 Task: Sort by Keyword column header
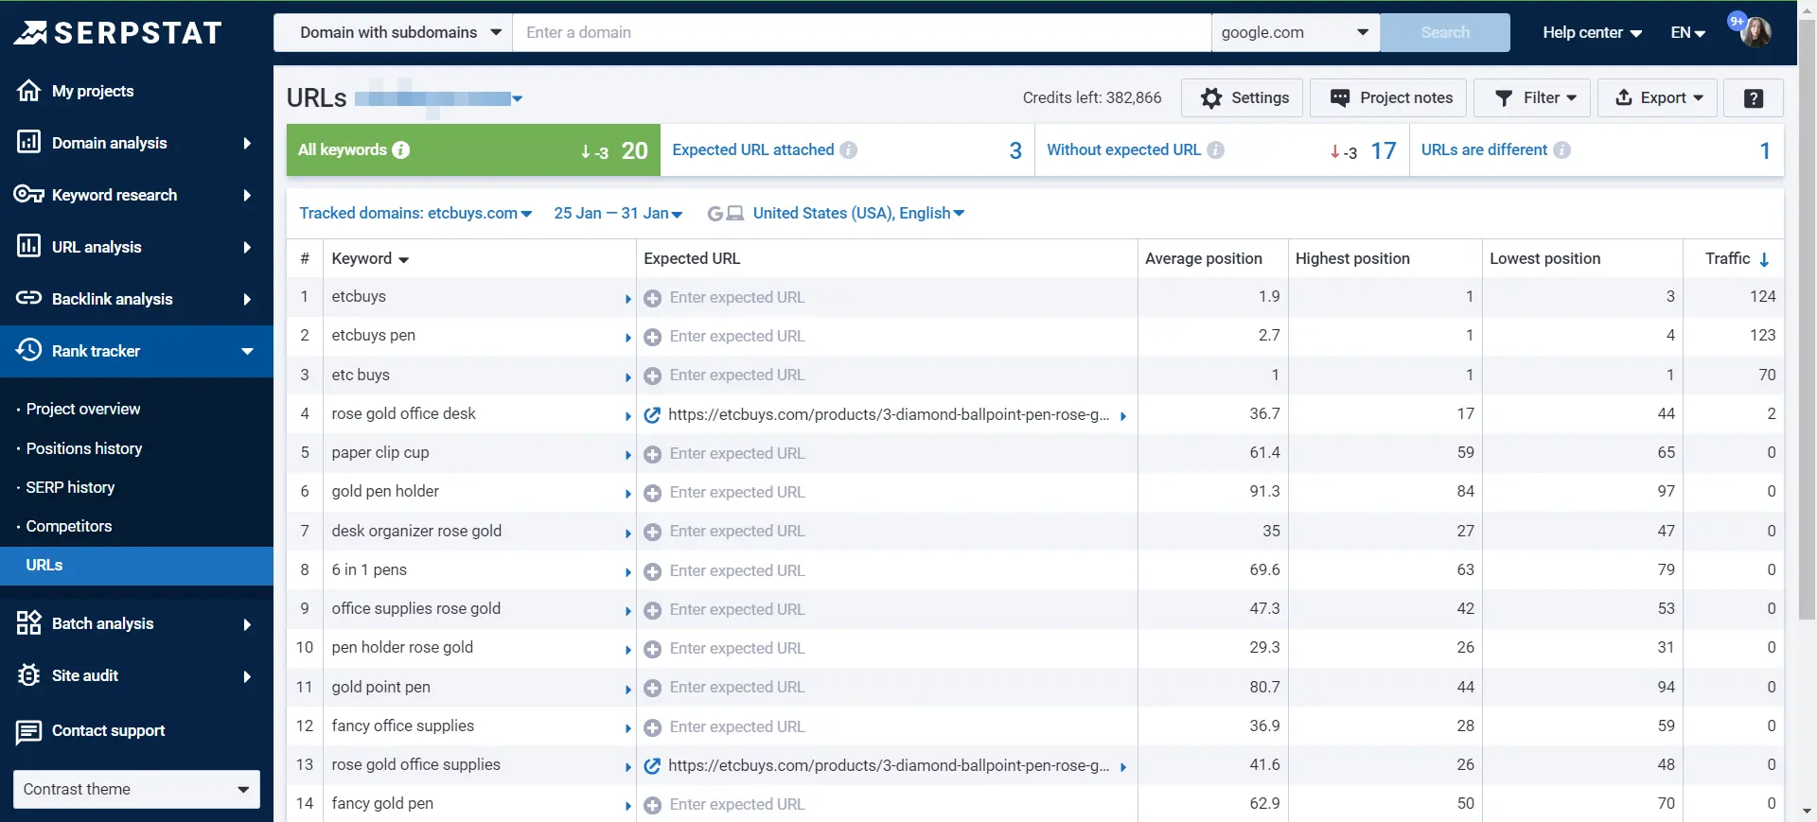(x=370, y=258)
